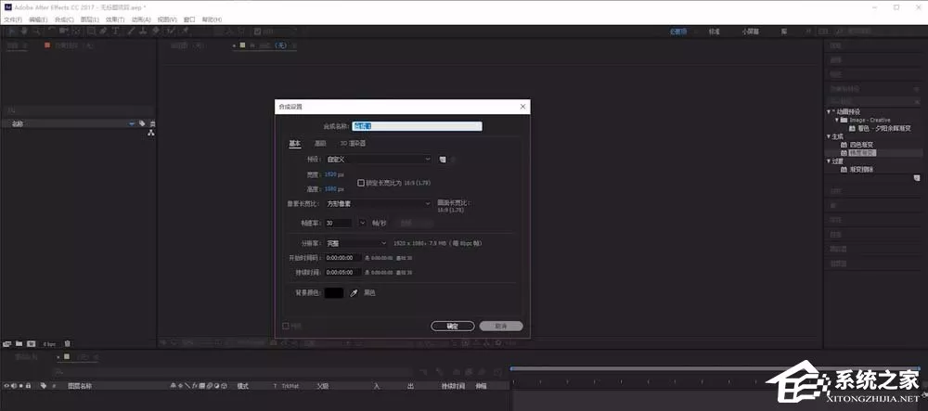The width and height of the screenshot is (928, 411).
Task: Click the trash icon in project panel
Action: click(67, 343)
